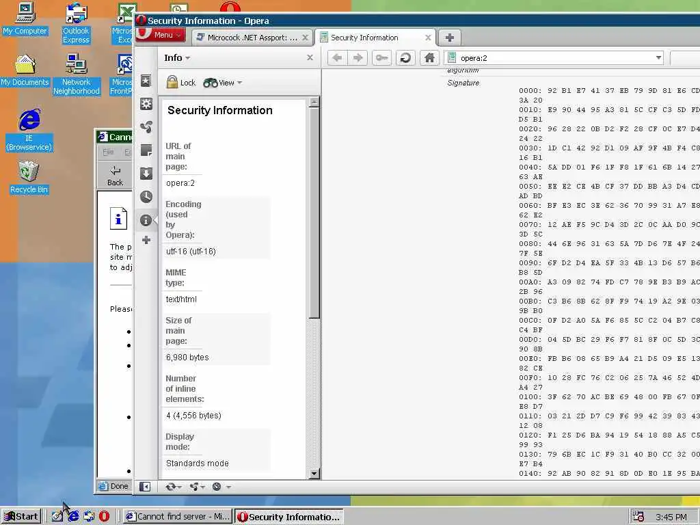
Task: Open the Unite panel in the sidebar
Action: [x=146, y=127]
